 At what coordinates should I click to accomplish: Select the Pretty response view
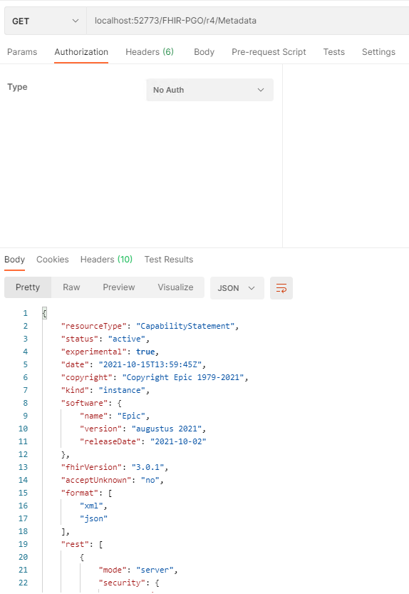pyautogui.click(x=28, y=287)
